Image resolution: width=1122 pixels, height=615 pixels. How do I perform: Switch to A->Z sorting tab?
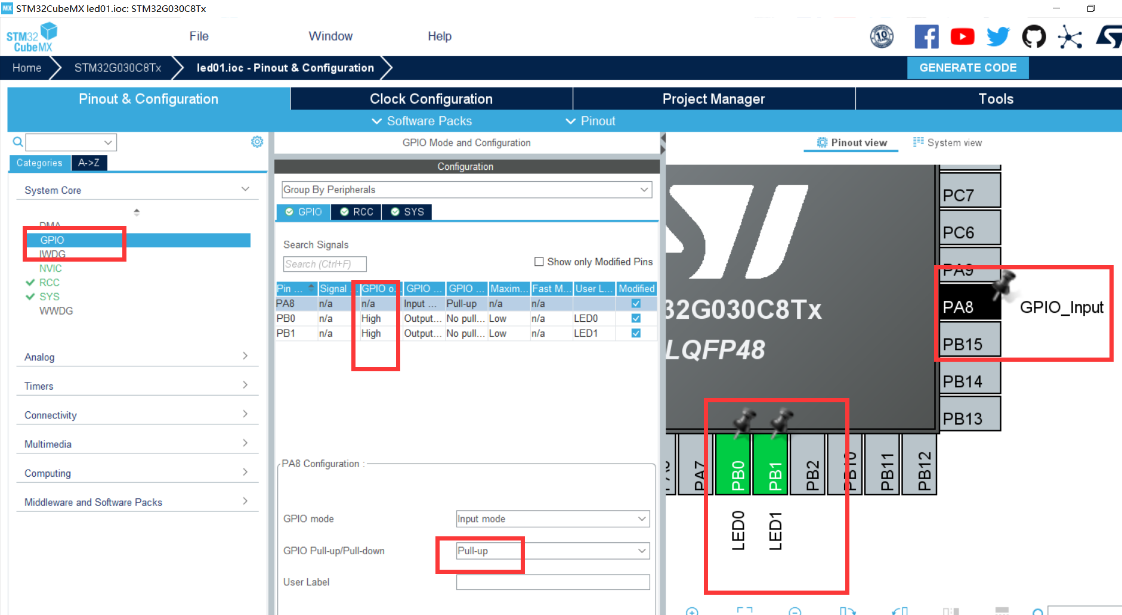pos(89,163)
